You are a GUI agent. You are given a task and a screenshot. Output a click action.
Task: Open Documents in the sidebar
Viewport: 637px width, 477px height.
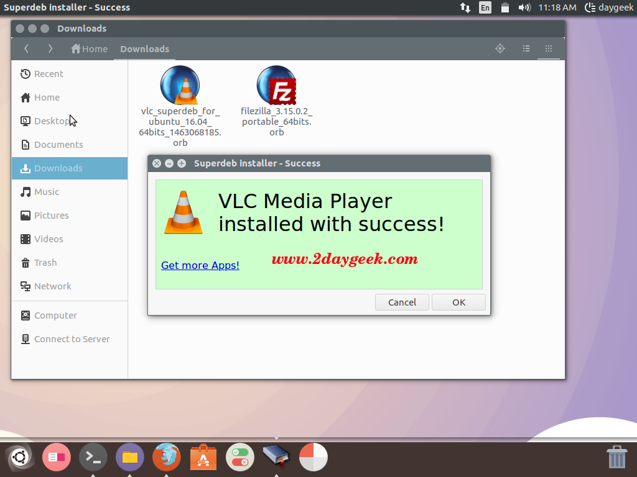tap(70, 144)
